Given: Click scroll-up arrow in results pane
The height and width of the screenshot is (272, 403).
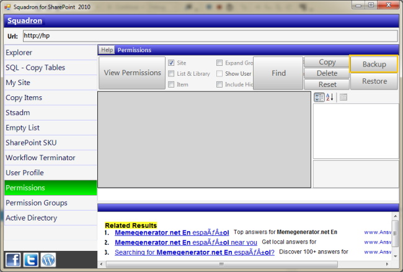Looking at the screenshot, I should [395, 216].
